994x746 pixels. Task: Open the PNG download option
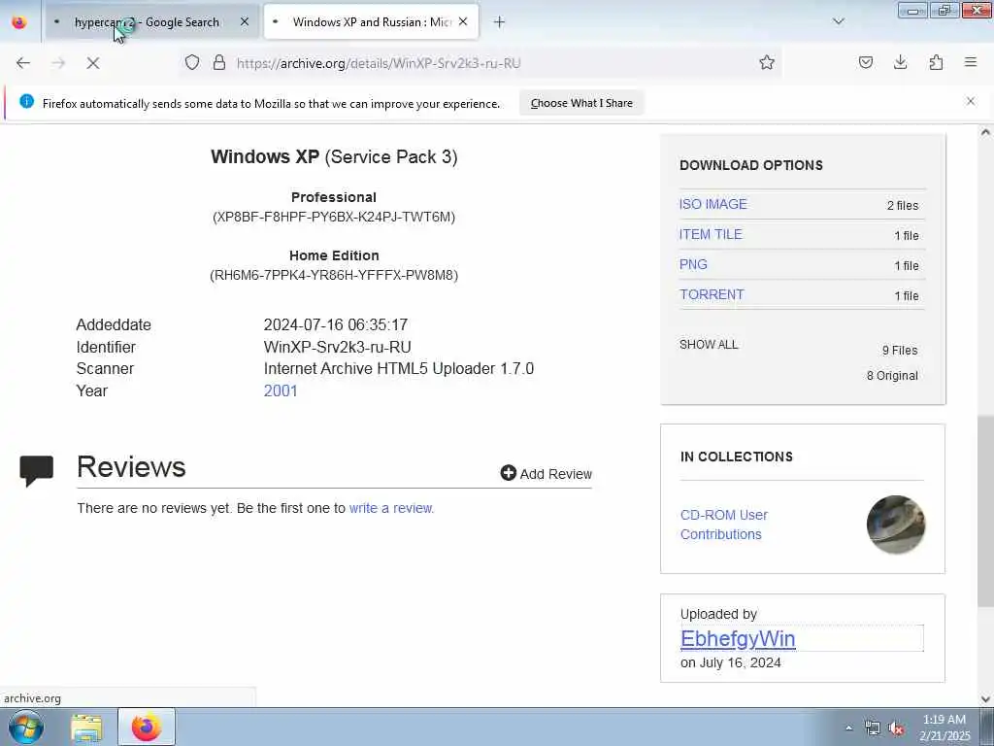pos(693,264)
